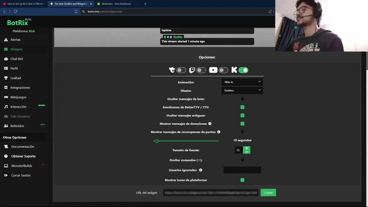
Task: Click the browser reload icon
Action: (x=16, y=11)
